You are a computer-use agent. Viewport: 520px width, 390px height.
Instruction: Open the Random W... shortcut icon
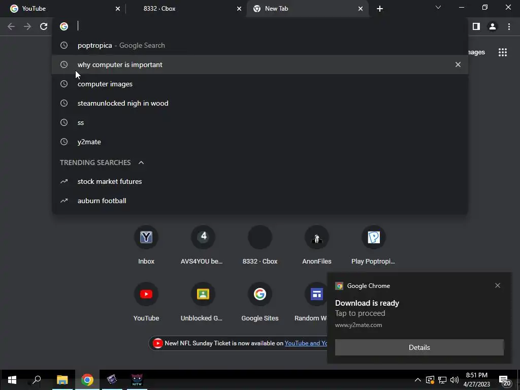tap(316, 294)
